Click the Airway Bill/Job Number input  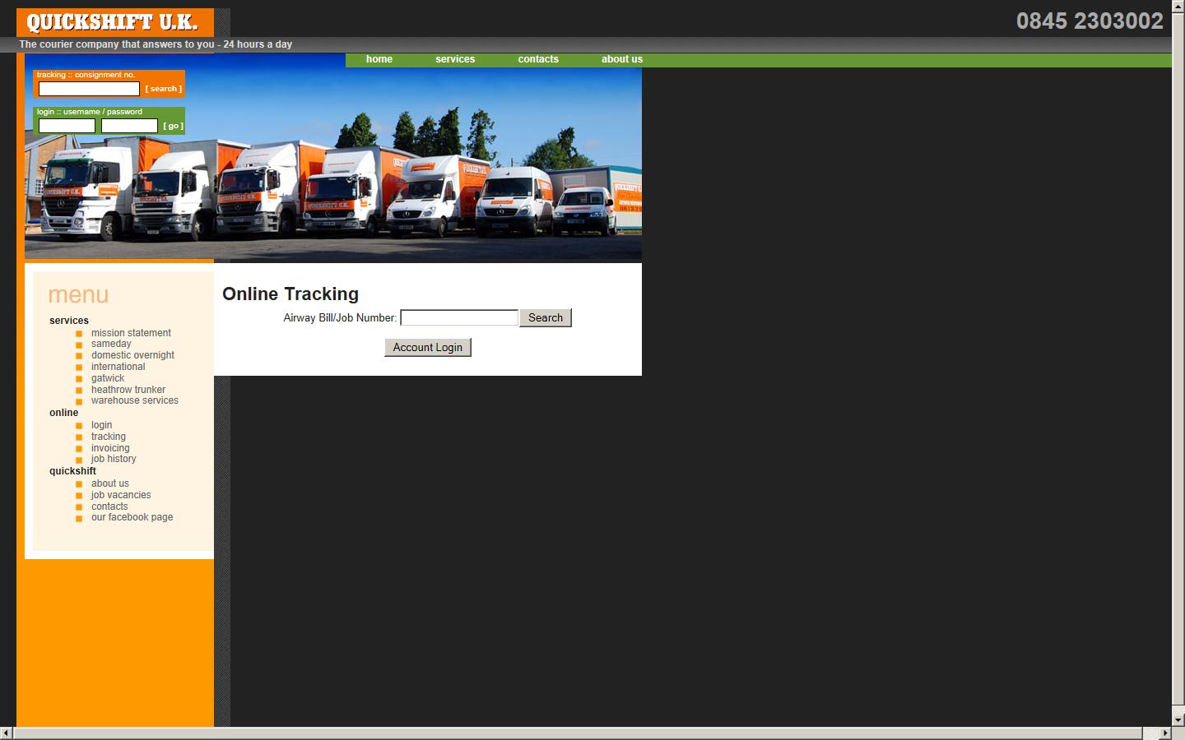[x=459, y=317]
